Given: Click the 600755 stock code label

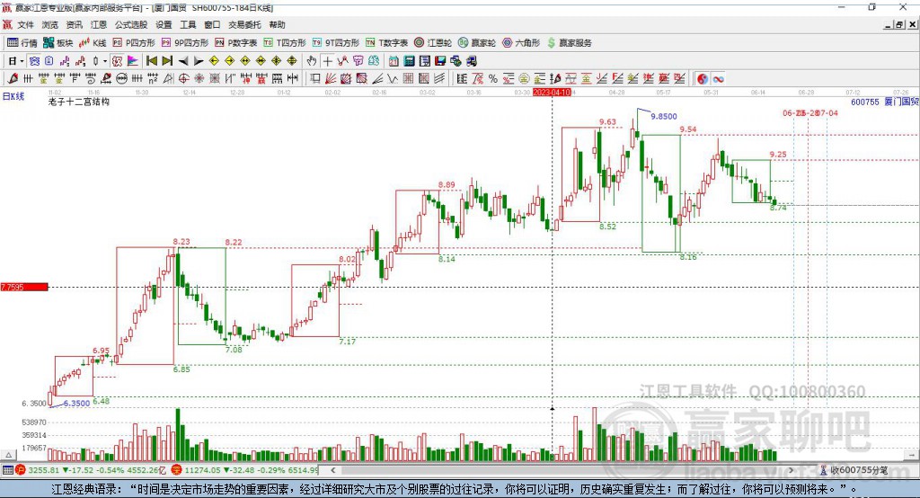Looking at the screenshot, I should pyautogui.click(x=865, y=102).
